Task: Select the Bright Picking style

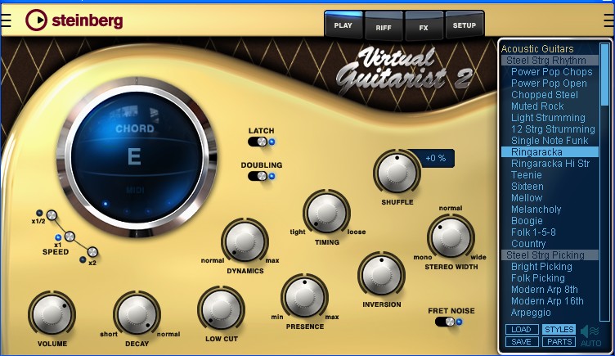Action: pyautogui.click(x=541, y=267)
